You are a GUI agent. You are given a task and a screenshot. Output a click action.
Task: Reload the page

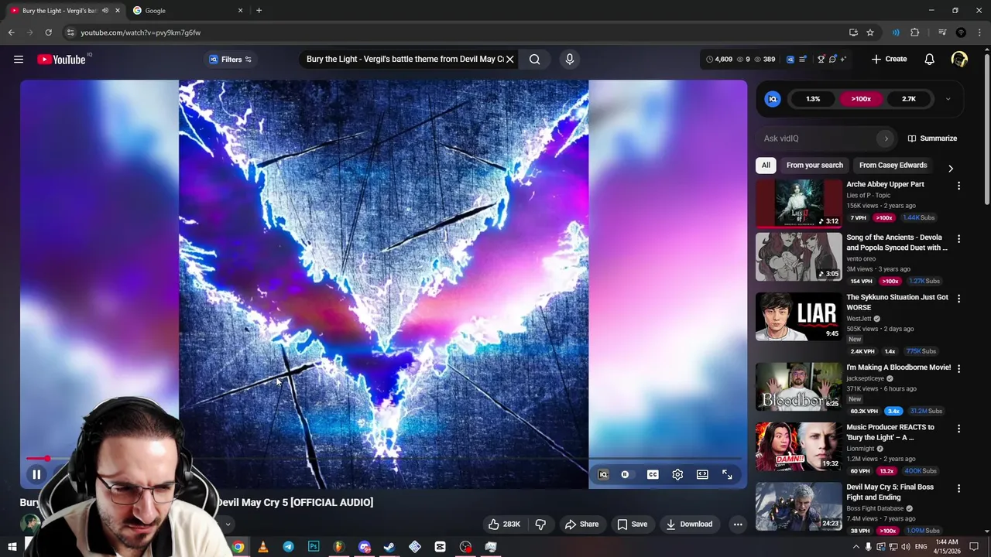click(x=48, y=32)
